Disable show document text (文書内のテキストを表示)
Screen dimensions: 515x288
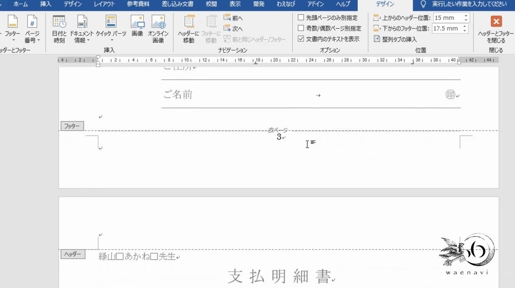pos(302,38)
